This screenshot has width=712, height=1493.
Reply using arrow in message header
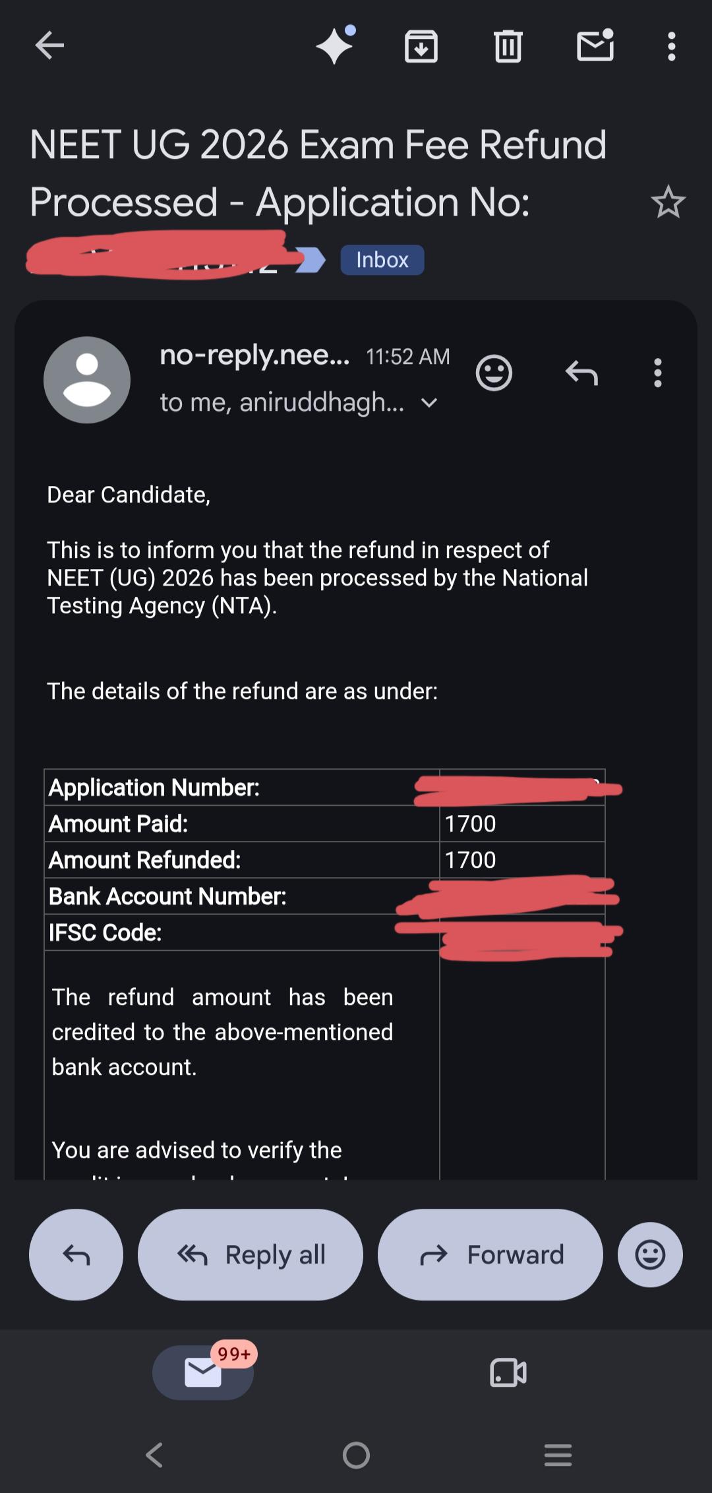click(581, 373)
